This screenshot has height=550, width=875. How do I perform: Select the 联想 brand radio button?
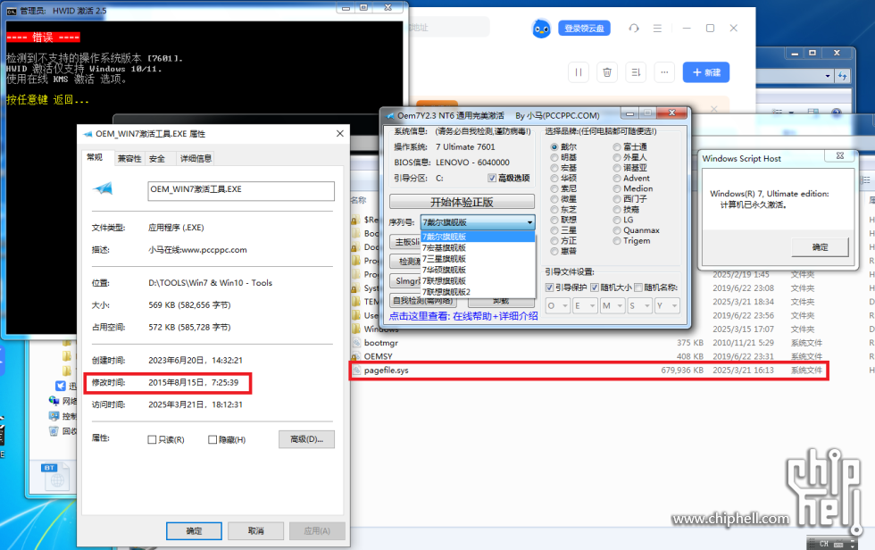point(554,220)
